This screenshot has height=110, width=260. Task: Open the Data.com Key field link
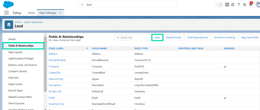pyautogui.click(x=56, y=79)
